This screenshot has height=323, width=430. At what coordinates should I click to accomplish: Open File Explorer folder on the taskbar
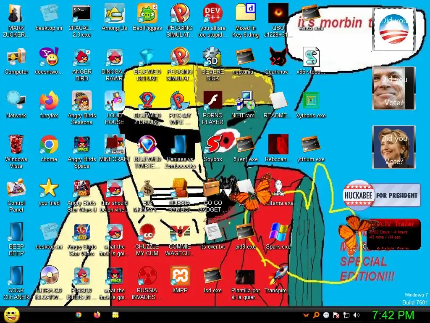tap(115, 315)
